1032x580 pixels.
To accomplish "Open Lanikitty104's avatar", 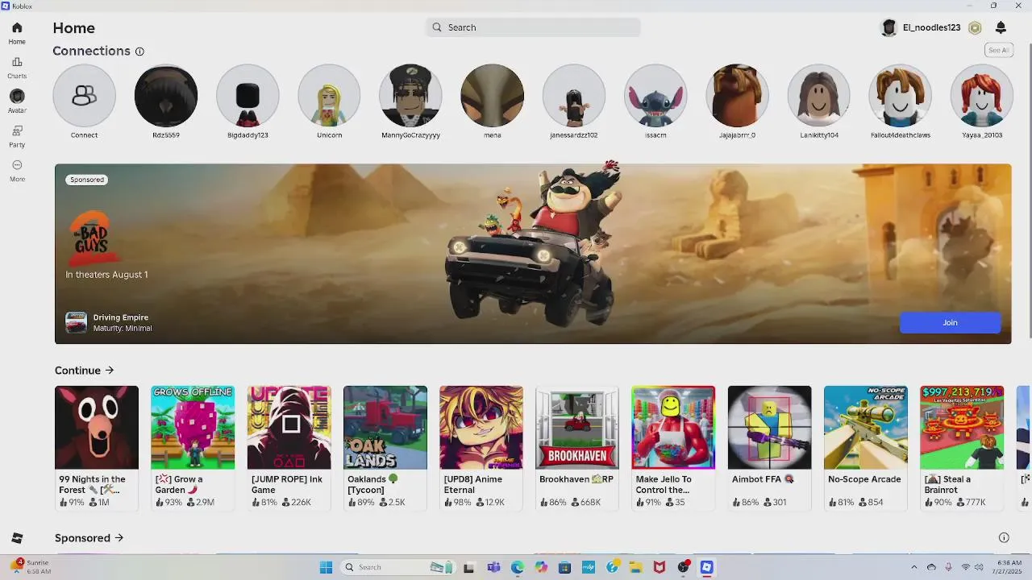I will [x=819, y=96].
